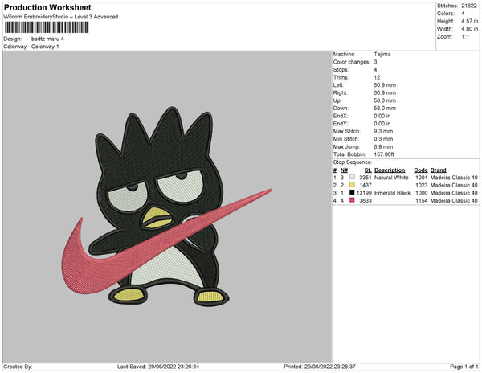Click thread code '1154'
482x373 pixels.
422,200
